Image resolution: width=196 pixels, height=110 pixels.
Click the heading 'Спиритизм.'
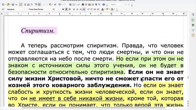pyautogui.click(x=38, y=31)
